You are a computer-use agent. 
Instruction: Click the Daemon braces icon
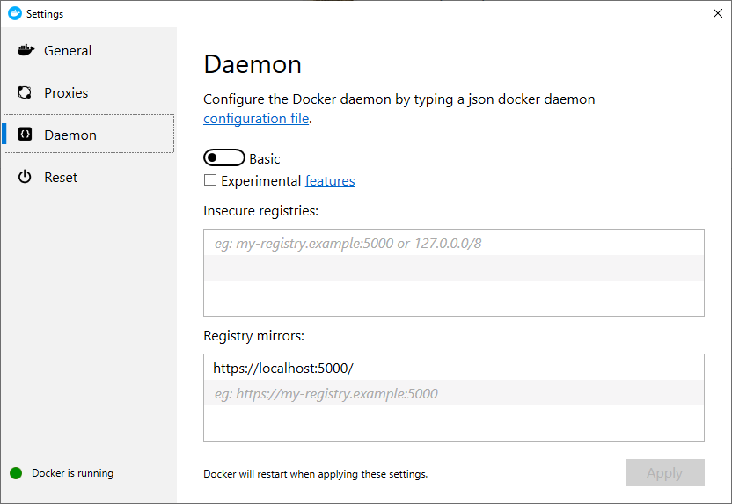(25, 135)
